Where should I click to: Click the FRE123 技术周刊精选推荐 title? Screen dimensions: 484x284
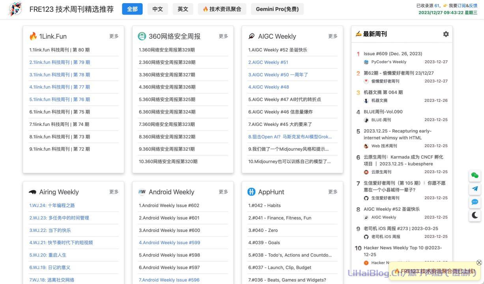point(71,9)
